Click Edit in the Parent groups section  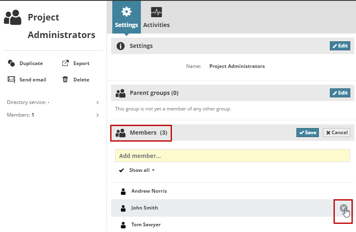tap(340, 93)
